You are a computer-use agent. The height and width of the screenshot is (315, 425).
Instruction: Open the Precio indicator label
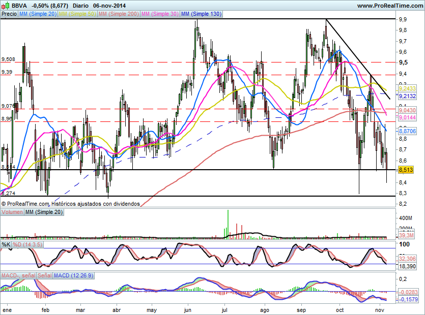tap(9, 14)
